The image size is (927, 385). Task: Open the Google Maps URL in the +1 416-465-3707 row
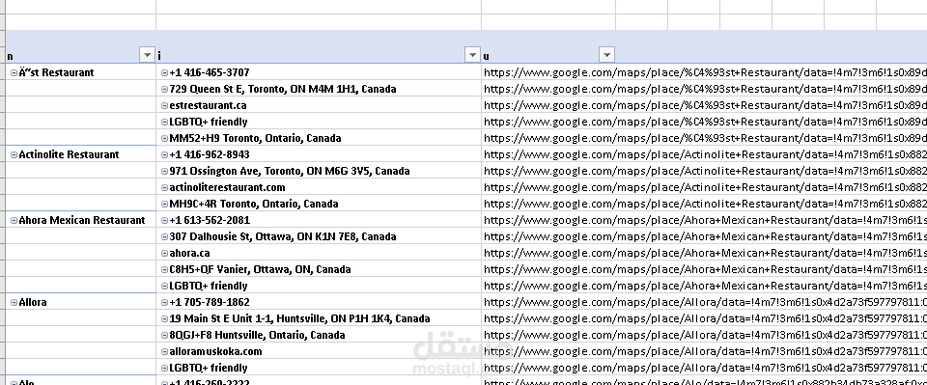(x=705, y=72)
